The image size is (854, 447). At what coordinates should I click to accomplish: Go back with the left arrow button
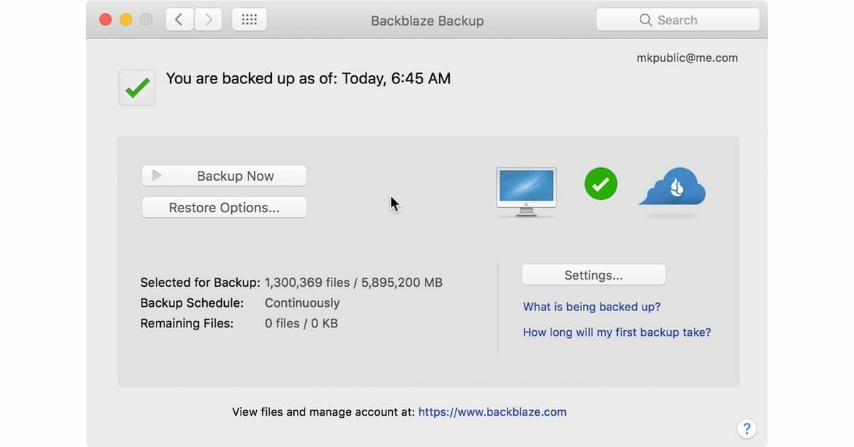[179, 20]
